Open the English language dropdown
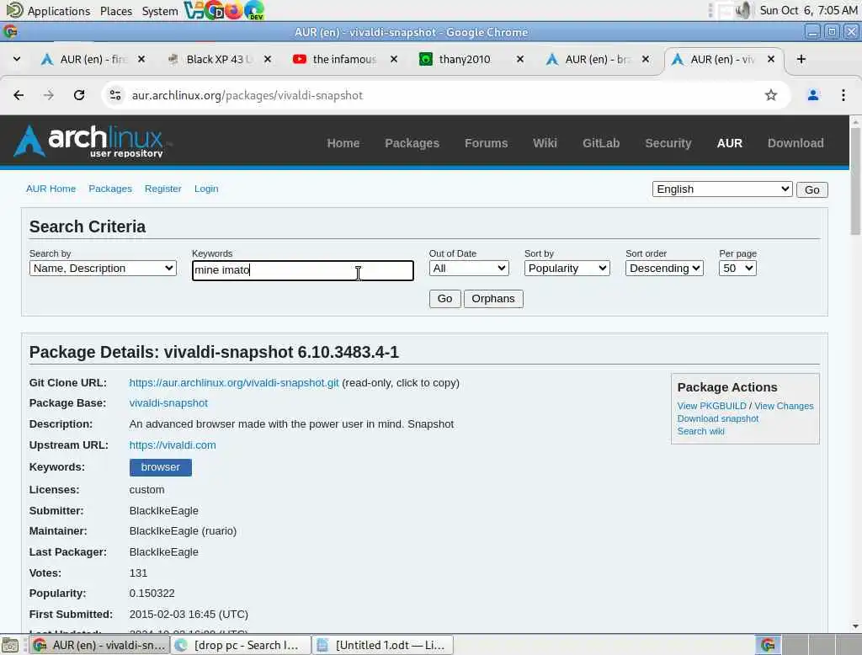Image resolution: width=862 pixels, height=655 pixels. (x=721, y=189)
